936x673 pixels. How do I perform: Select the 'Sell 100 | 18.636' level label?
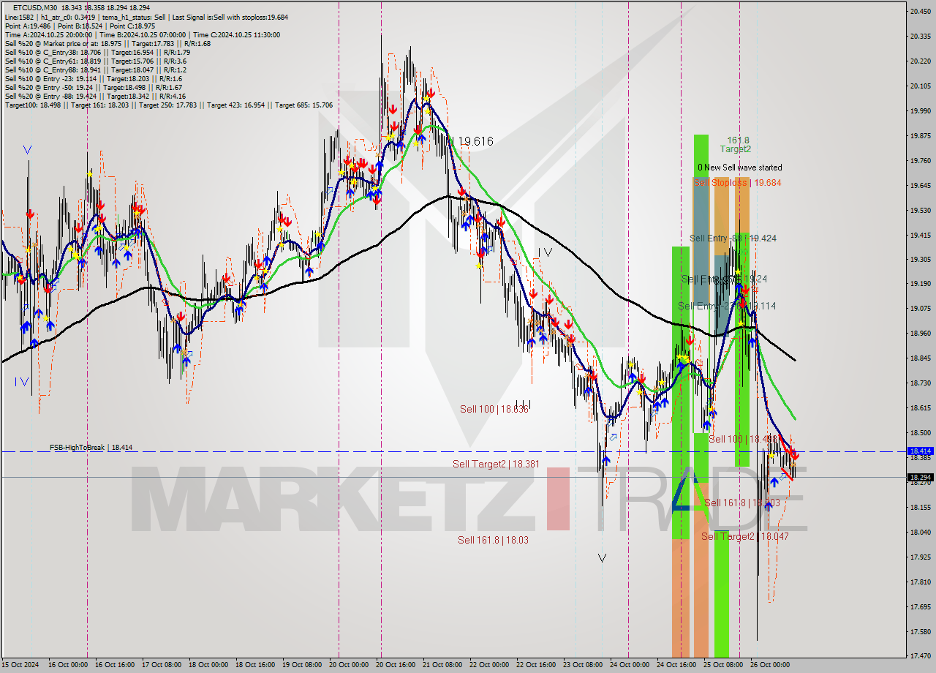[x=494, y=409]
